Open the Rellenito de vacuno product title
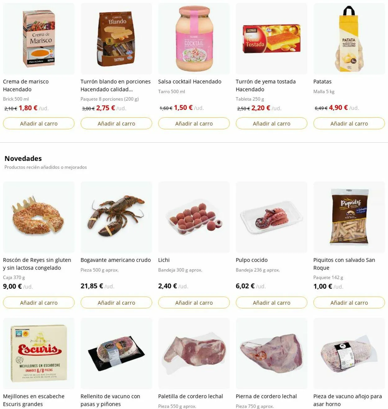 110,400
